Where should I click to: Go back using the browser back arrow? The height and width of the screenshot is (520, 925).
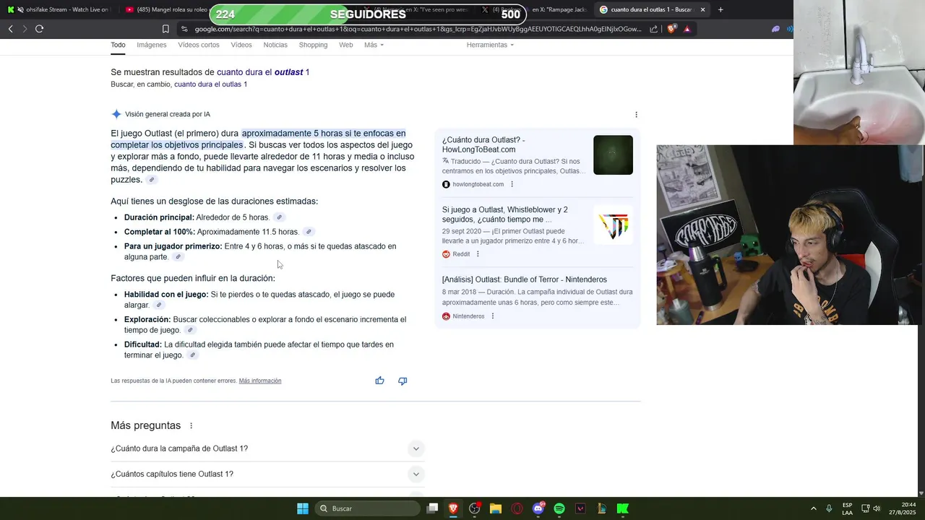pos(10,29)
